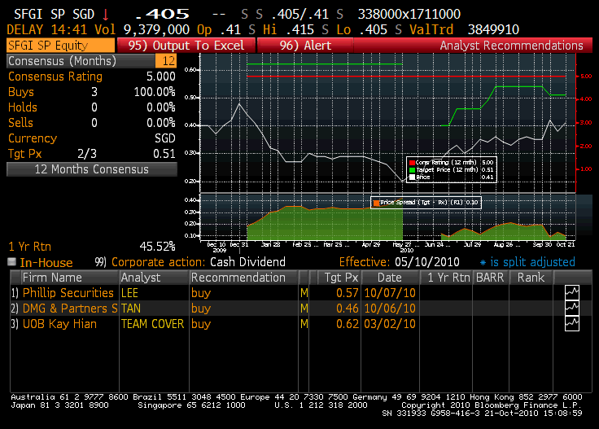Click the ValTrd 3849910 value
The image size is (599, 429).
coord(493,30)
